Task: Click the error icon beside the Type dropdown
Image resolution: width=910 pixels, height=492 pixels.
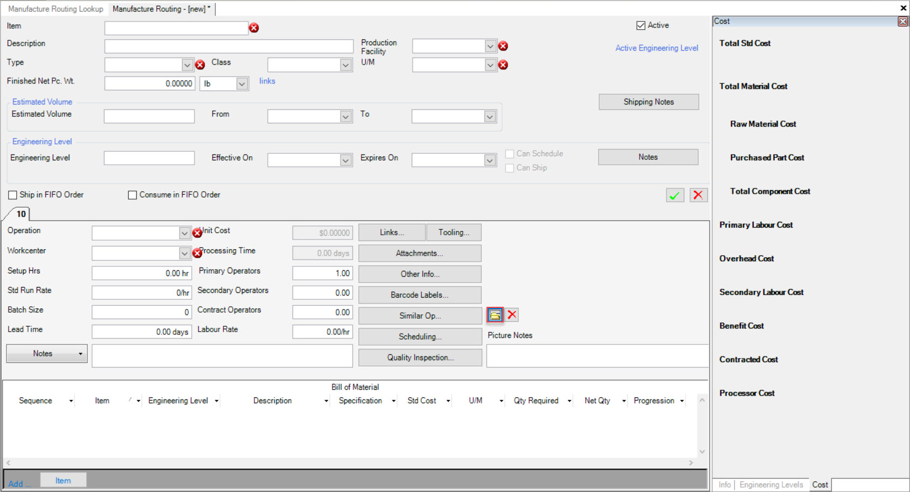Action: tap(200, 65)
